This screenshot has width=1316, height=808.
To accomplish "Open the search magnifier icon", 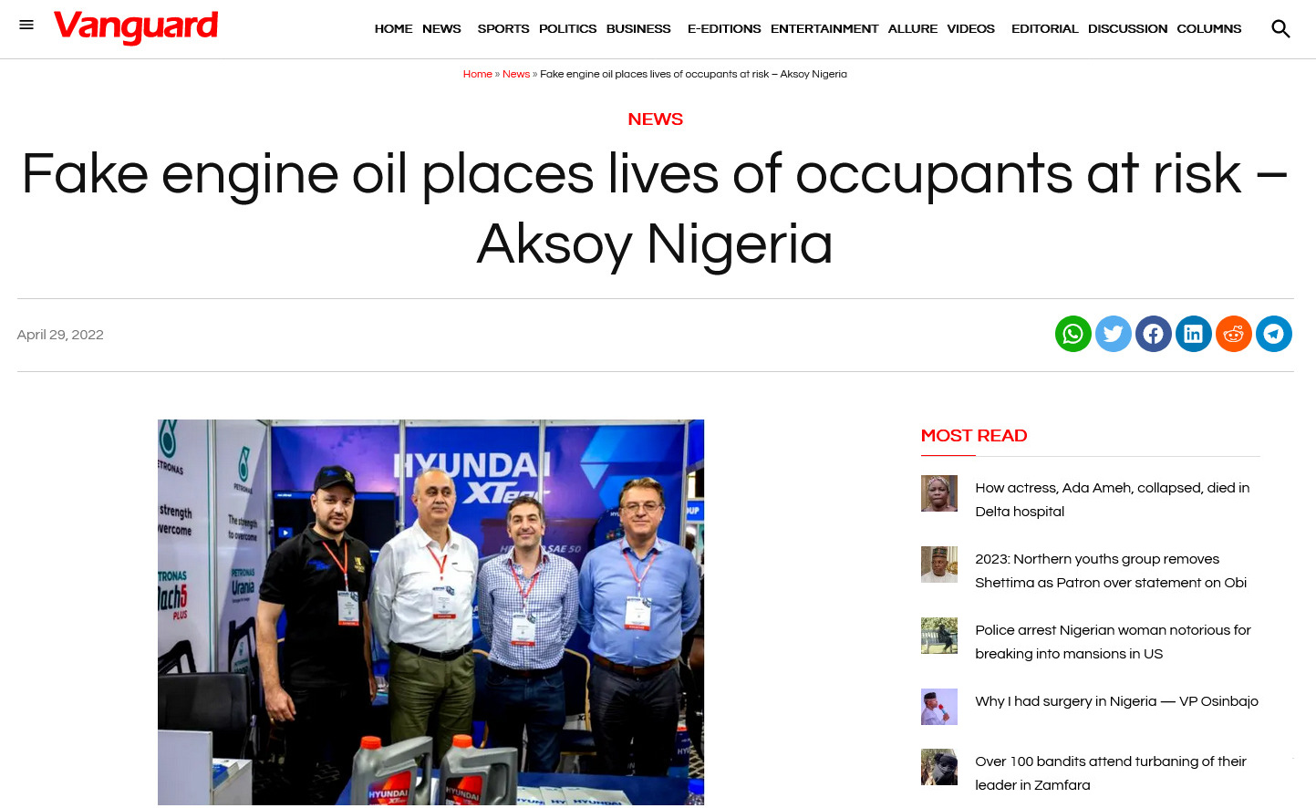I will (1280, 29).
